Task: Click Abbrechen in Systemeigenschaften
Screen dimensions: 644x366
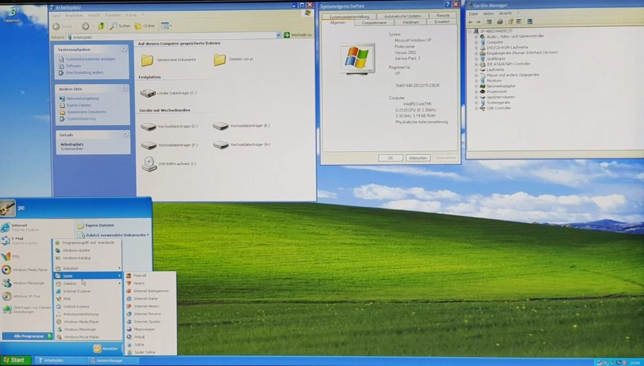Action: coord(418,158)
